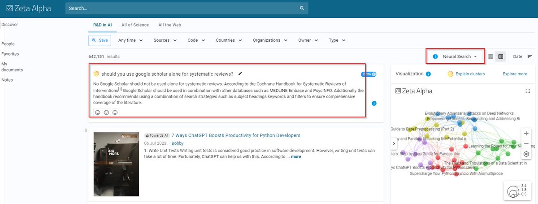Image resolution: width=538 pixels, height=204 pixels.
Task: Expand article snippet with more link
Action: pos(296,157)
